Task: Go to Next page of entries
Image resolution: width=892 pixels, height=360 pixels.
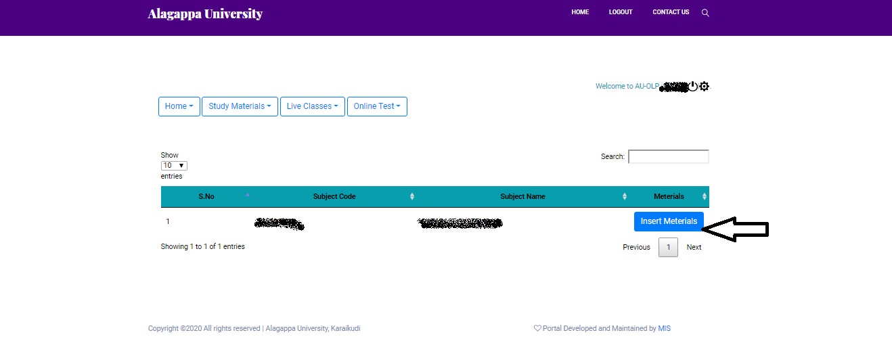Action: [694, 247]
